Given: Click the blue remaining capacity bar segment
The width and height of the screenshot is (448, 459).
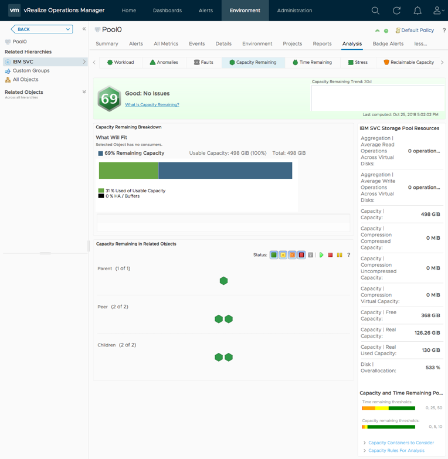Looking at the screenshot, I should 225,171.
